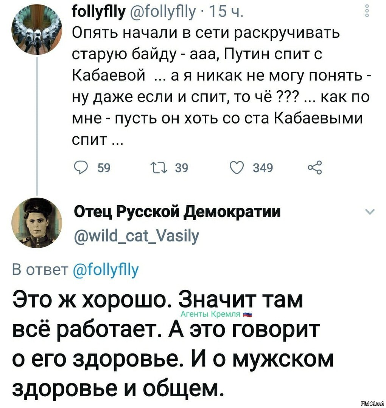Open the @wild_cat_Vasily handle
Screen dimensions: 386x408
pyautogui.click(x=137, y=236)
